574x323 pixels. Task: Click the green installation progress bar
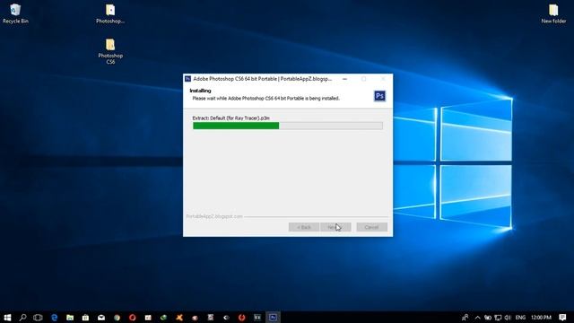coord(288,126)
